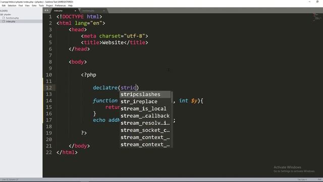Choose stripcslashes from autocomplete list
Viewport: 323px width, 182px height.
145,95
